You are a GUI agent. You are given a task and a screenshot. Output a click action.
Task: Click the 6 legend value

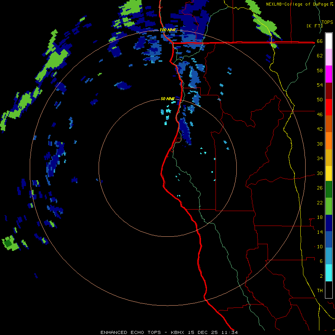tap(321, 261)
